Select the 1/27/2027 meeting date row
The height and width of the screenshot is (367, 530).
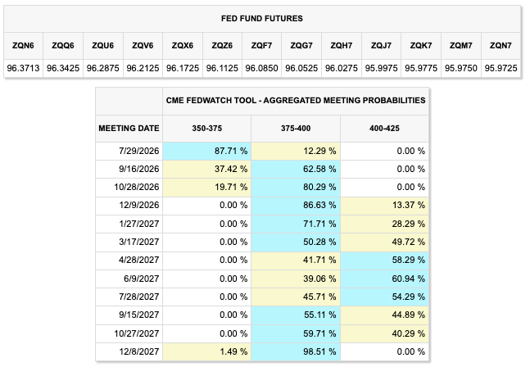click(262, 224)
